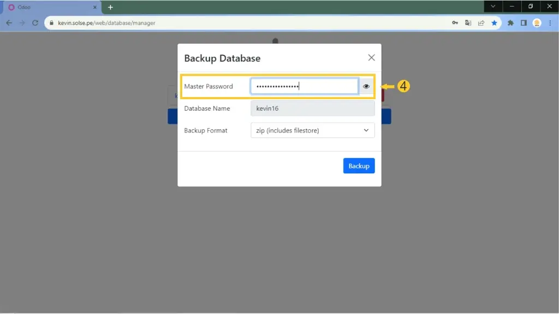This screenshot has width=559, height=314.
Task: Toggle the browser side panel
Action: pyautogui.click(x=524, y=23)
